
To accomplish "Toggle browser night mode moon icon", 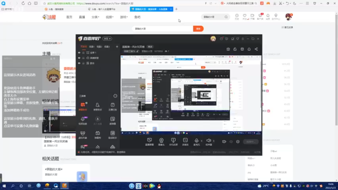I will click(294, 3).
